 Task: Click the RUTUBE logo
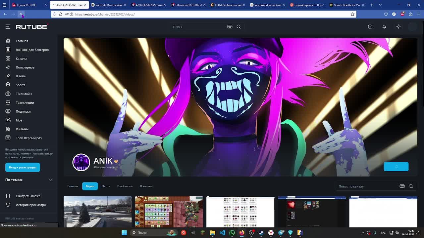pos(31,27)
